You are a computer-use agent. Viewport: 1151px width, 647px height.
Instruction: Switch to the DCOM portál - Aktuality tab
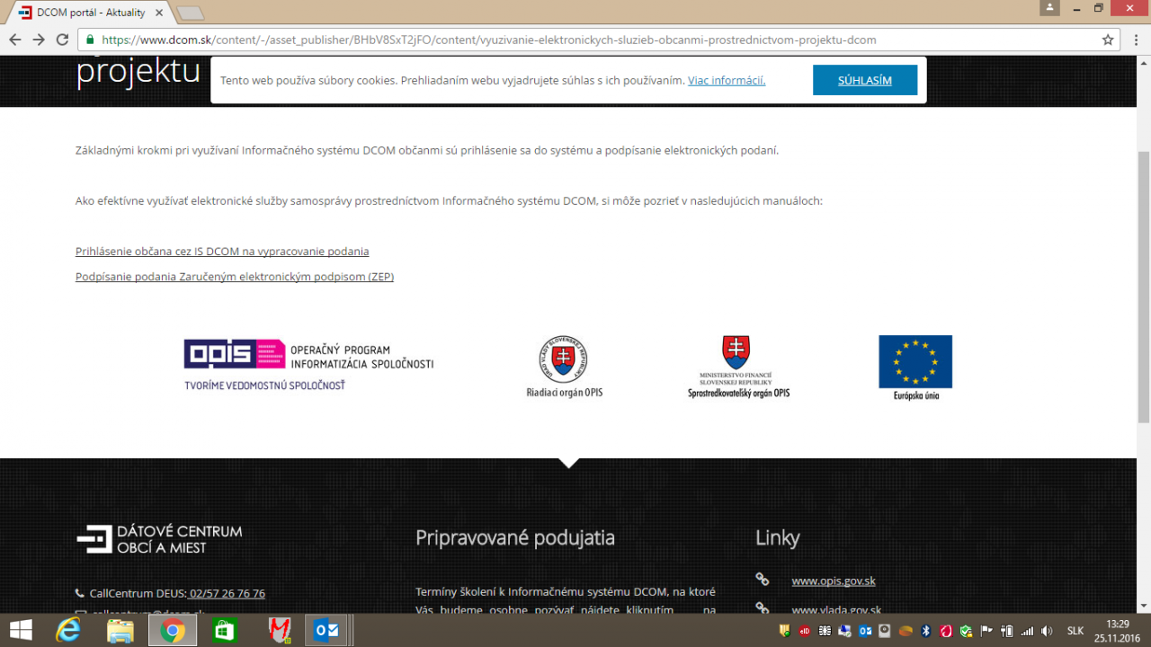90,13
